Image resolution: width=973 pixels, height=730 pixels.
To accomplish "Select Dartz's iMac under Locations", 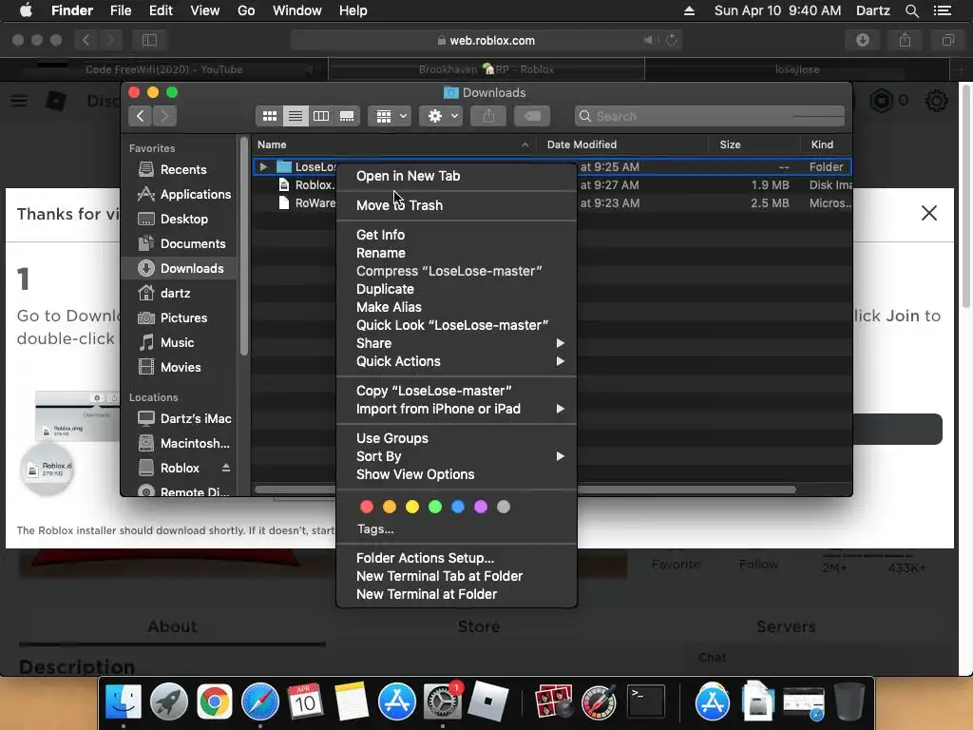I will tap(184, 418).
